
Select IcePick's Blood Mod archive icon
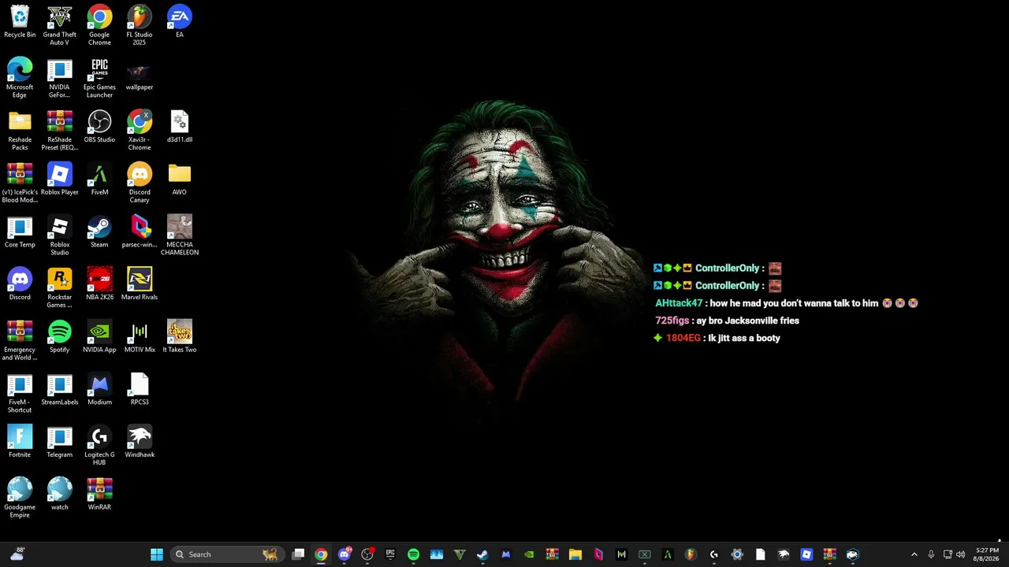[x=20, y=183]
